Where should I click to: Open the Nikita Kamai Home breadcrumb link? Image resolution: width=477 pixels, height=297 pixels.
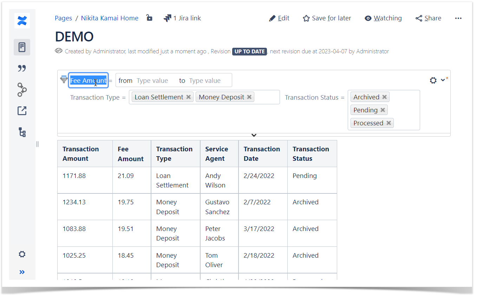pyautogui.click(x=110, y=18)
